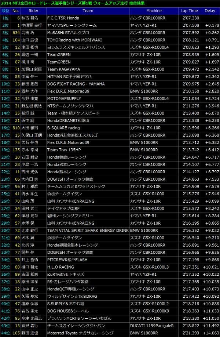This screenshot has height=337, width=220.
Task: Click the No. column header
Action: [15, 11]
